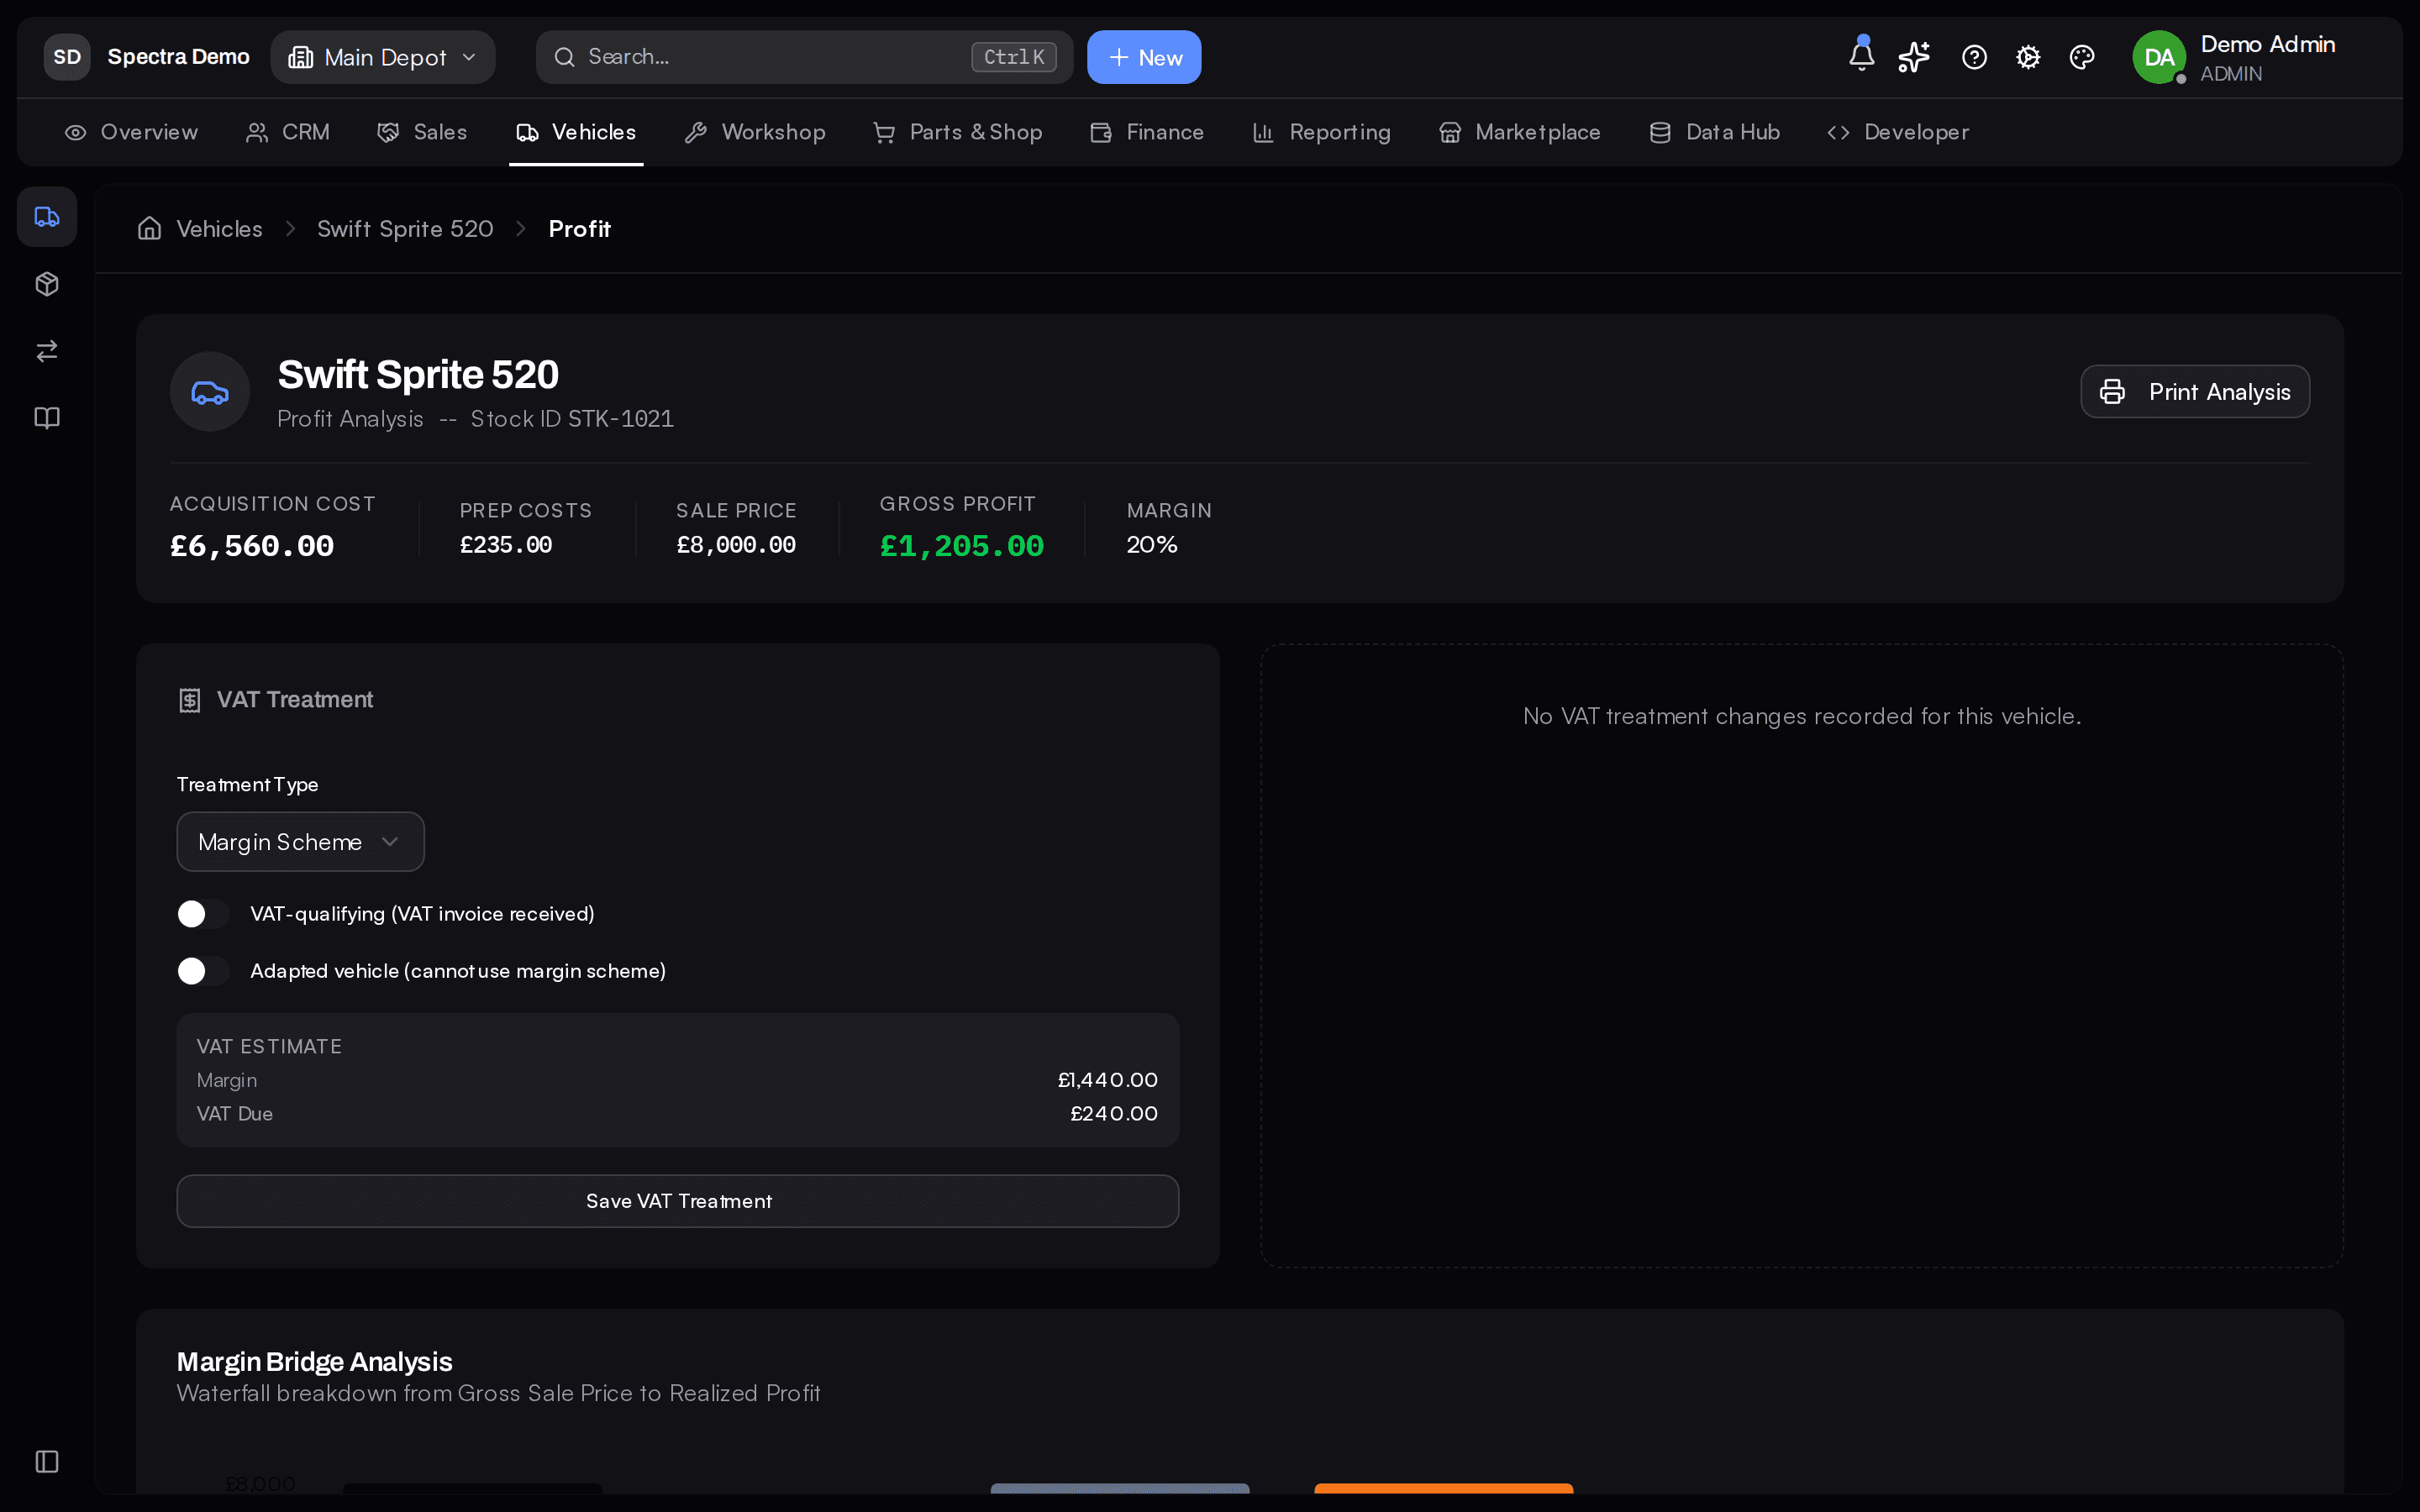The width and height of the screenshot is (2420, 1512).
Task: Focus the Search input field
Action: tap(804, 57)
